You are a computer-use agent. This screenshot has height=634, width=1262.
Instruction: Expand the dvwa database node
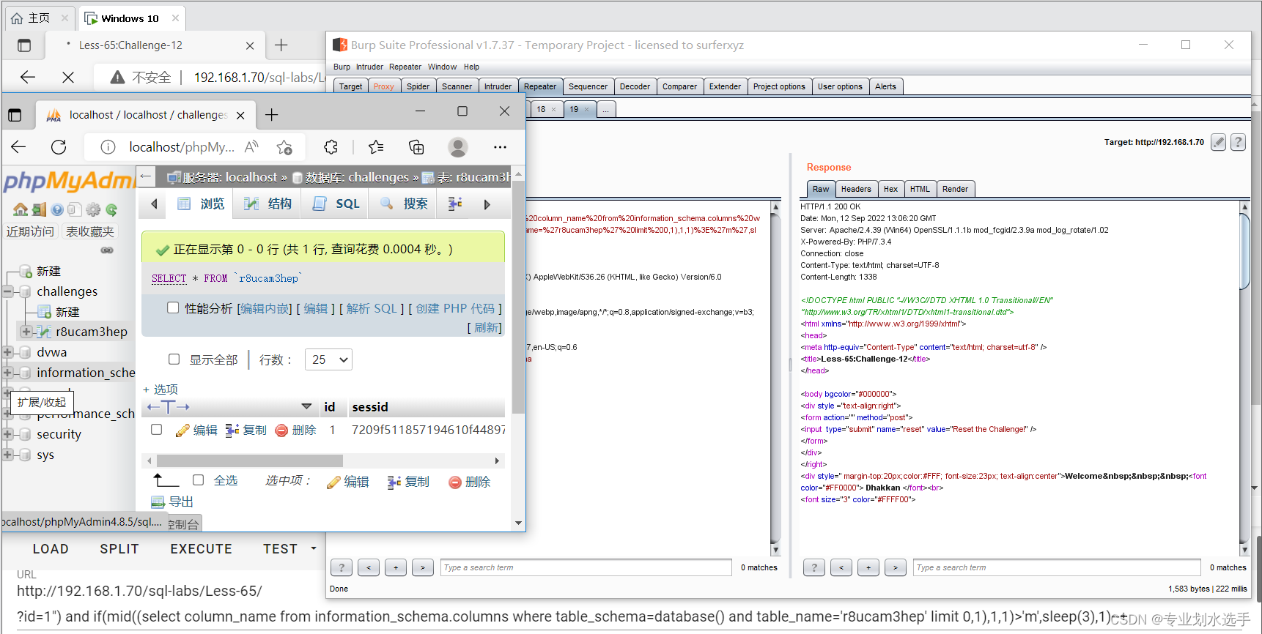7,352
